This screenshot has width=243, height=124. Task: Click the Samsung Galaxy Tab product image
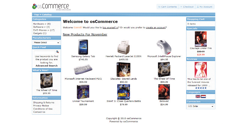(x=83, y=47)
